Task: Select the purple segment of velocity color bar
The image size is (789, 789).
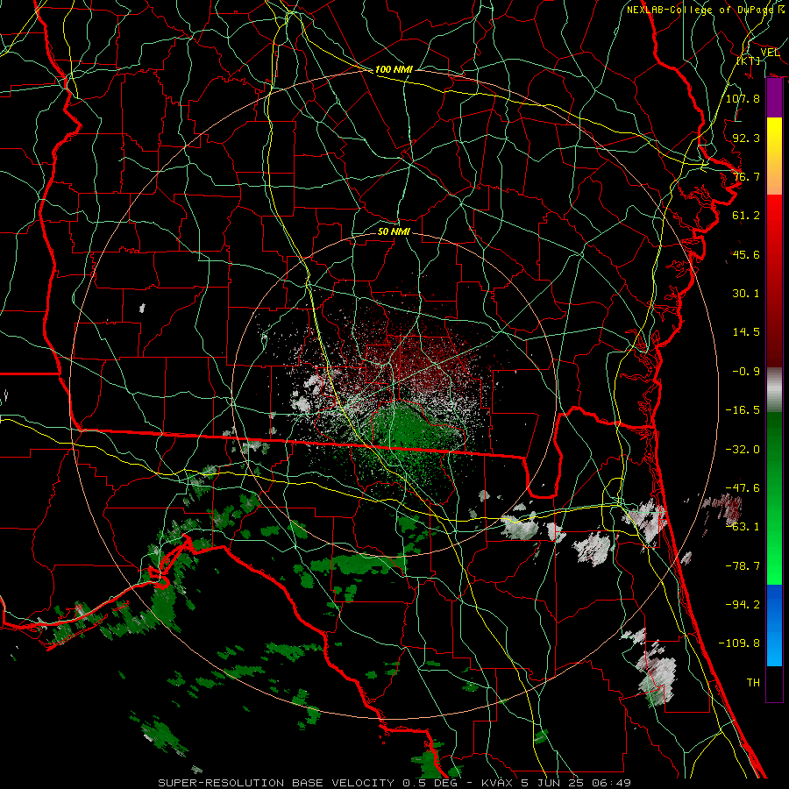Action: click(774, 98)
